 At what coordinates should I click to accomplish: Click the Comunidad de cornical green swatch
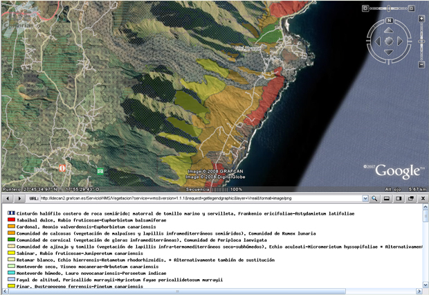click(x=12, y=240)
